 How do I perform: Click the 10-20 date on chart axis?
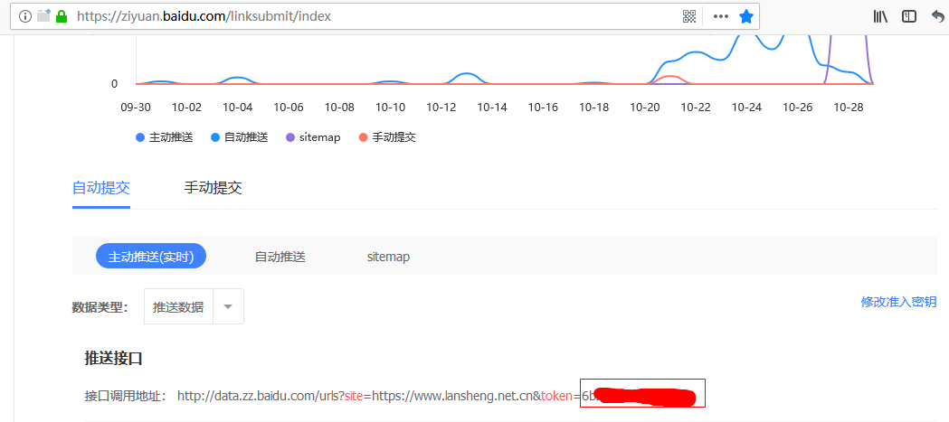[644, 107]
